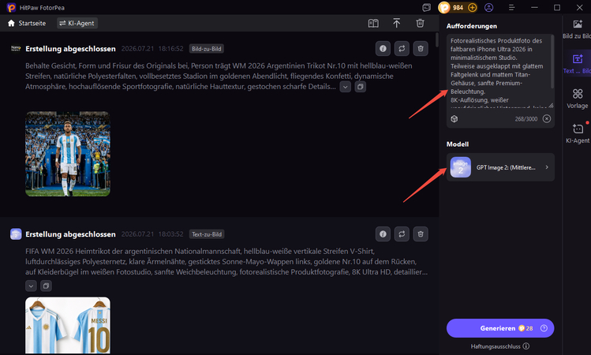Switch to Text zu Bild sidebar mode

[x=577, y=64]
